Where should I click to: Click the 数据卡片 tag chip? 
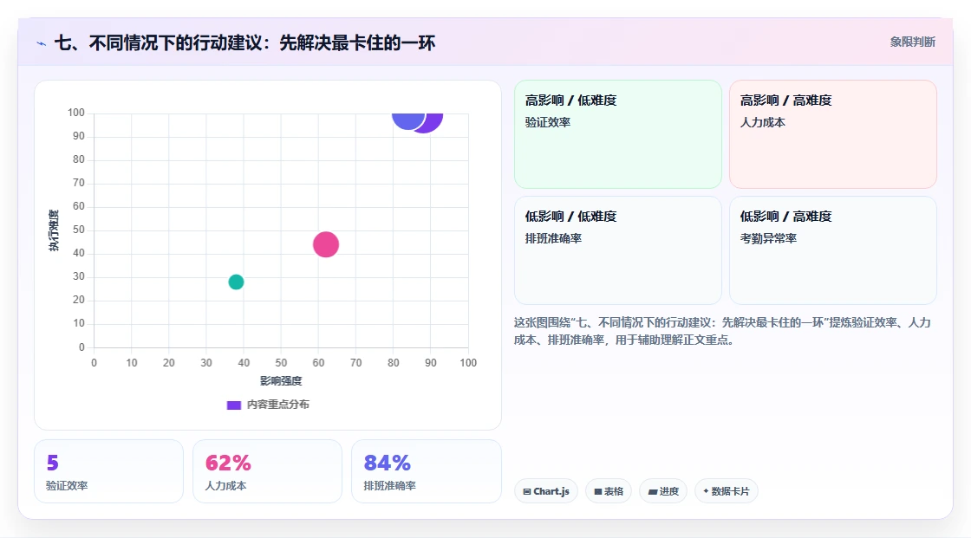coord(727,491)
